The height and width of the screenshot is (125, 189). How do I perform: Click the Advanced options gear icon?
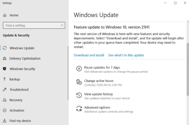(79, 109)
